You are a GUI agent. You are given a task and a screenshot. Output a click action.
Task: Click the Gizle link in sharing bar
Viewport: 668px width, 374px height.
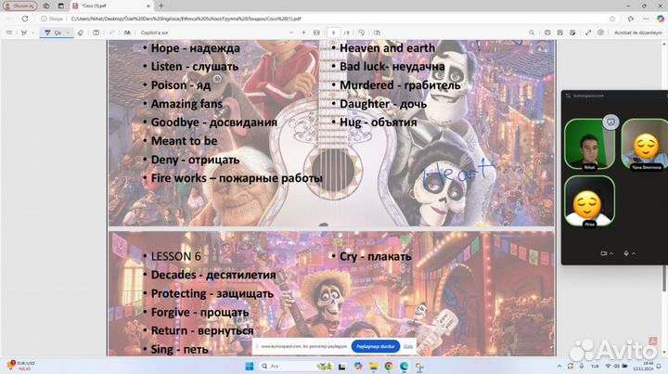[x=408, y=346]
